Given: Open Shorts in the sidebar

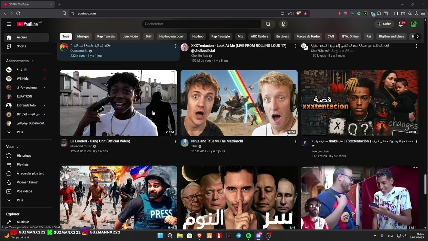Looking at the screenshot, I should point(27,46).
